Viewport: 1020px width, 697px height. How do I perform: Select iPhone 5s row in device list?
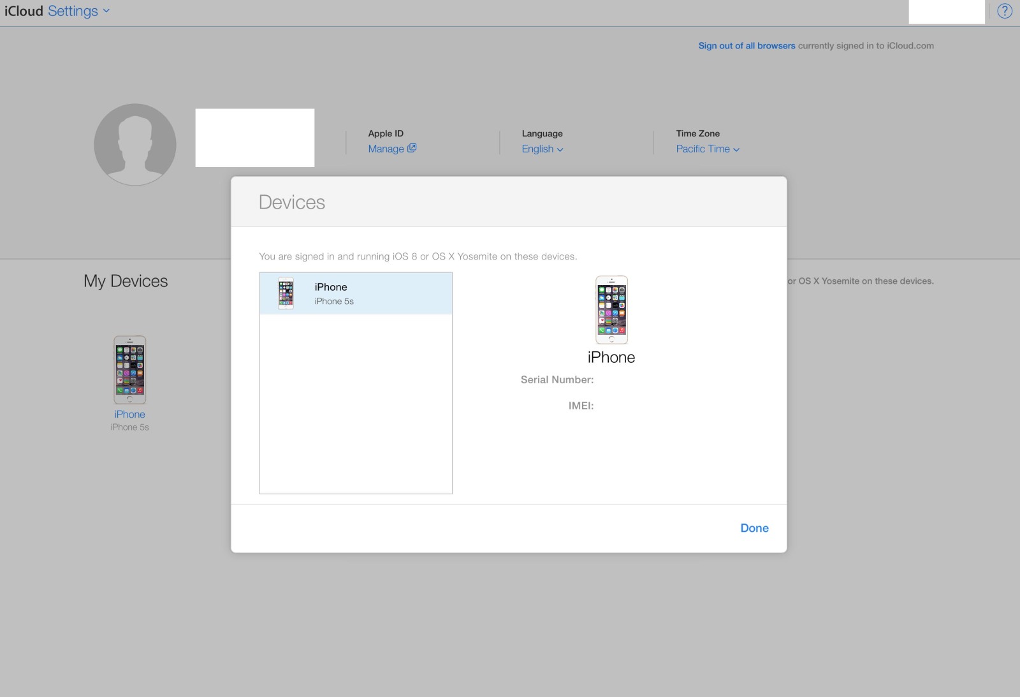click(x=356, y=293)
